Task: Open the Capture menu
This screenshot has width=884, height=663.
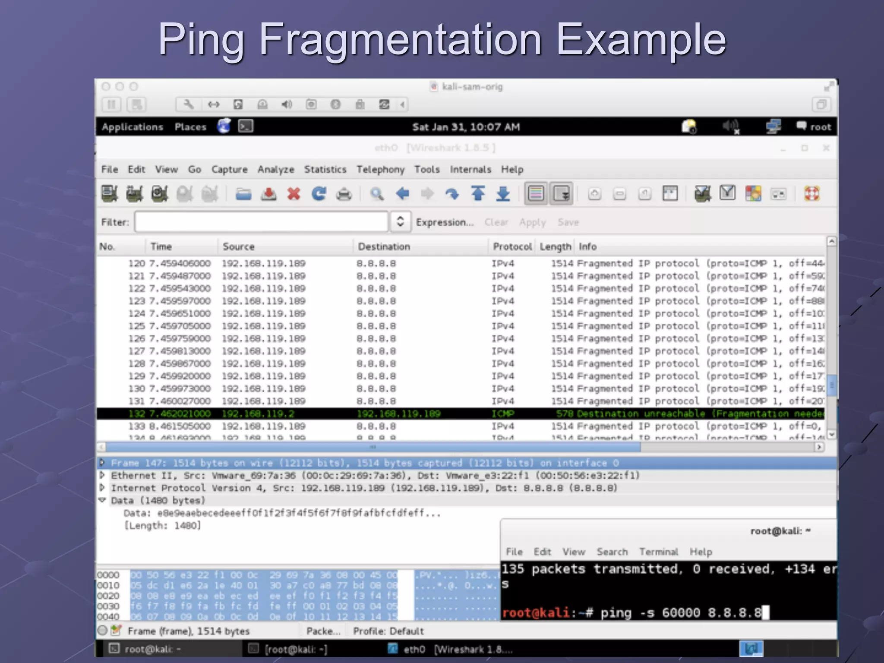Action: click(x=229, y=169)
